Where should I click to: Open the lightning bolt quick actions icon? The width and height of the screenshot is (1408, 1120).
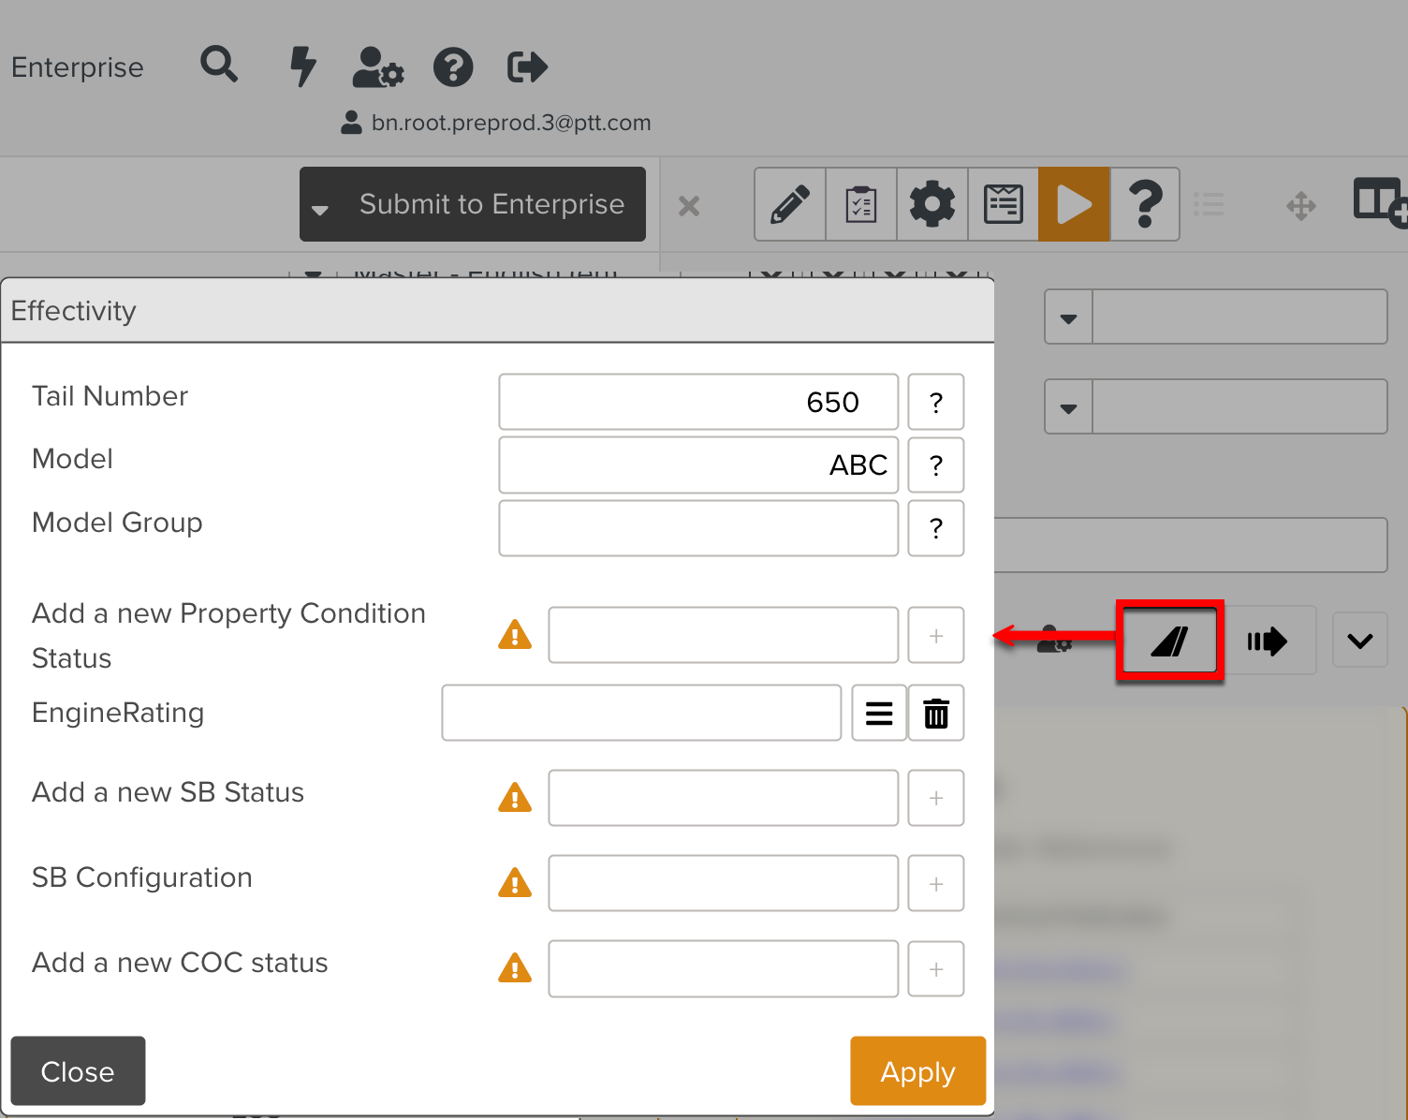tap(301, 66)
